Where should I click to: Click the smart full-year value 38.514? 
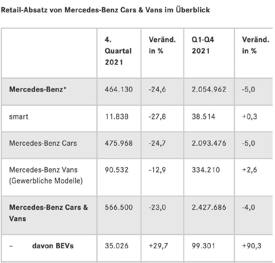point(203,116)
